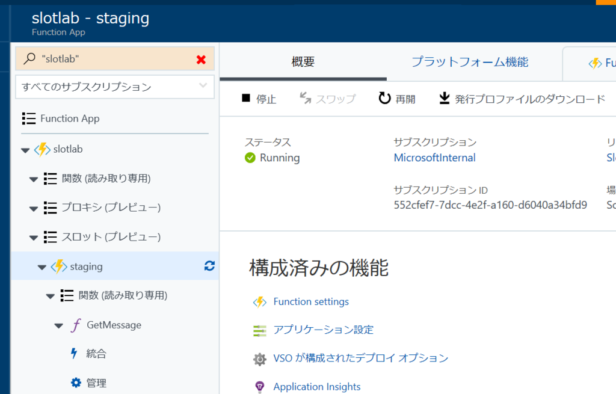Select プロキシ (プレビュー) in tree
The height and width of the screenshot is (394, 616).
click(x=111, y=208)
